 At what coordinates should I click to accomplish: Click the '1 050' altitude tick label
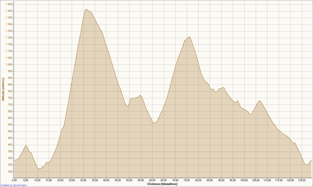9,58
